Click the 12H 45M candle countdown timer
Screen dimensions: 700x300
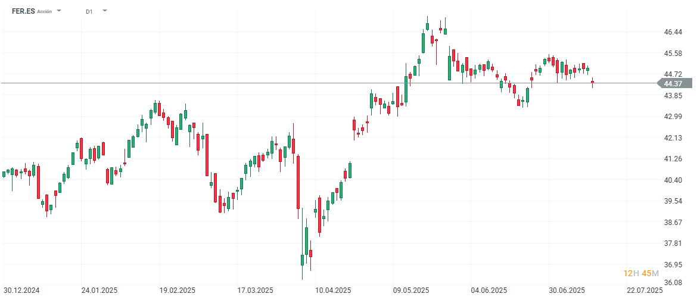tap(640, 273)
